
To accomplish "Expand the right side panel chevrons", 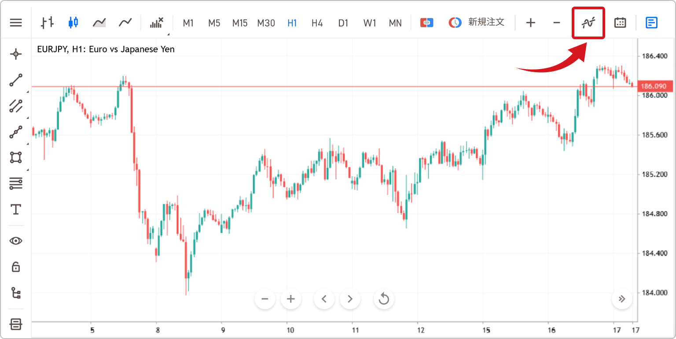I will (x=622, y=299).
